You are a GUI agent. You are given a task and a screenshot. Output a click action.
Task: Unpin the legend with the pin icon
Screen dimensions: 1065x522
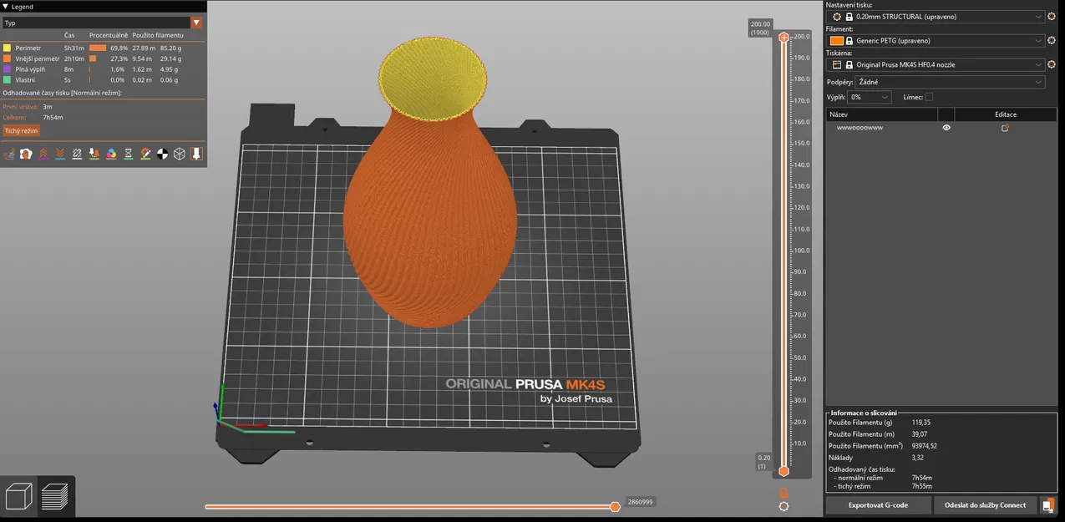tap(196, 154)
